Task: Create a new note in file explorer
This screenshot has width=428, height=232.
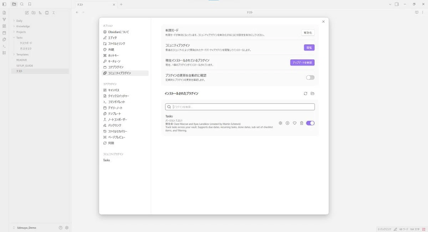Action: point(27,13)
